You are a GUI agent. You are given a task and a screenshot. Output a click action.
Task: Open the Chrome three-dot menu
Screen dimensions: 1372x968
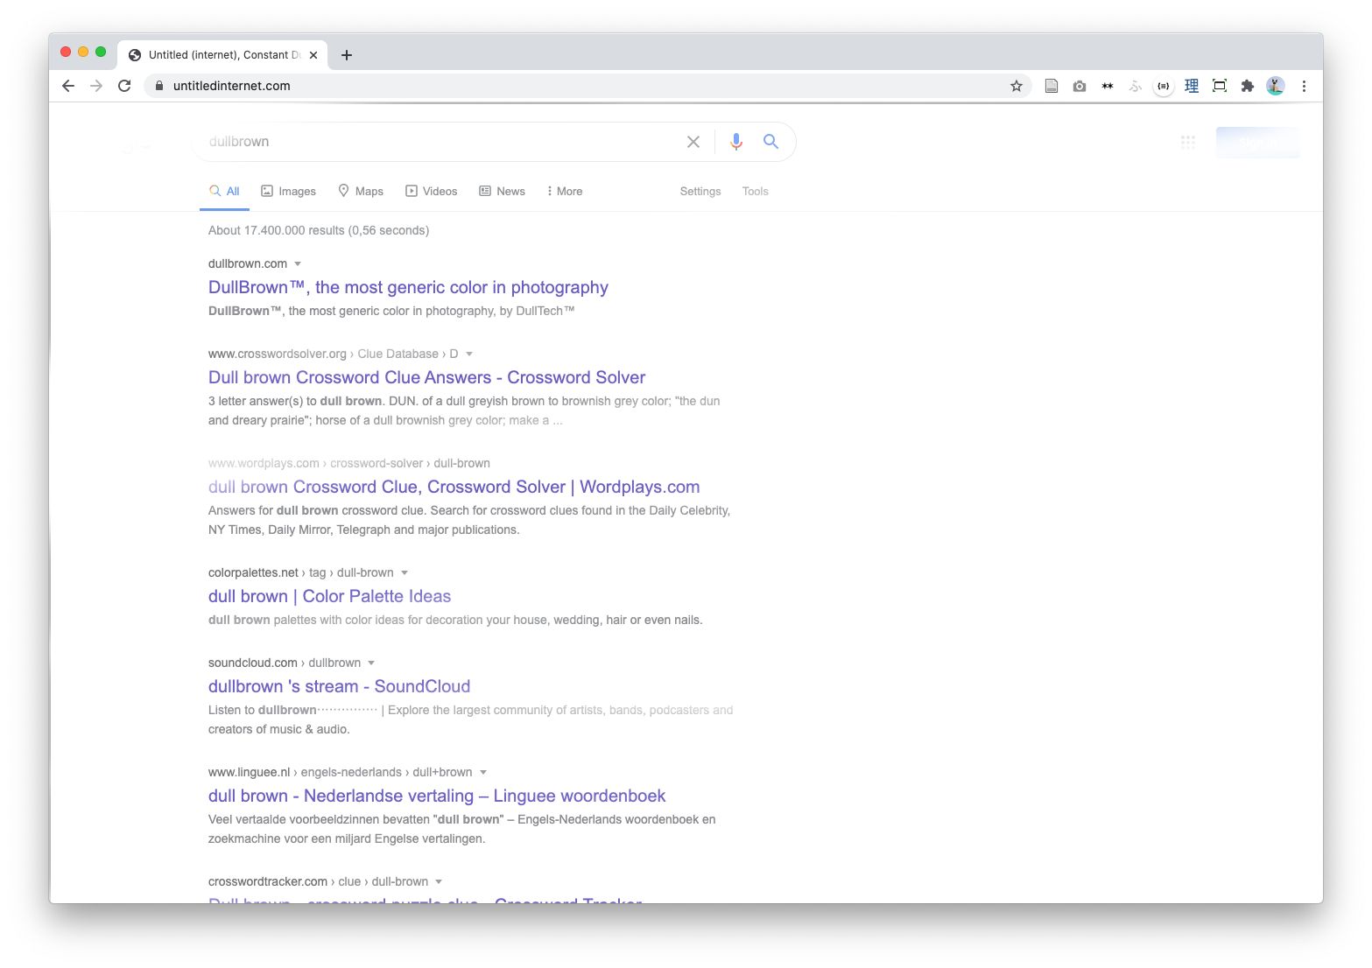1304,86
